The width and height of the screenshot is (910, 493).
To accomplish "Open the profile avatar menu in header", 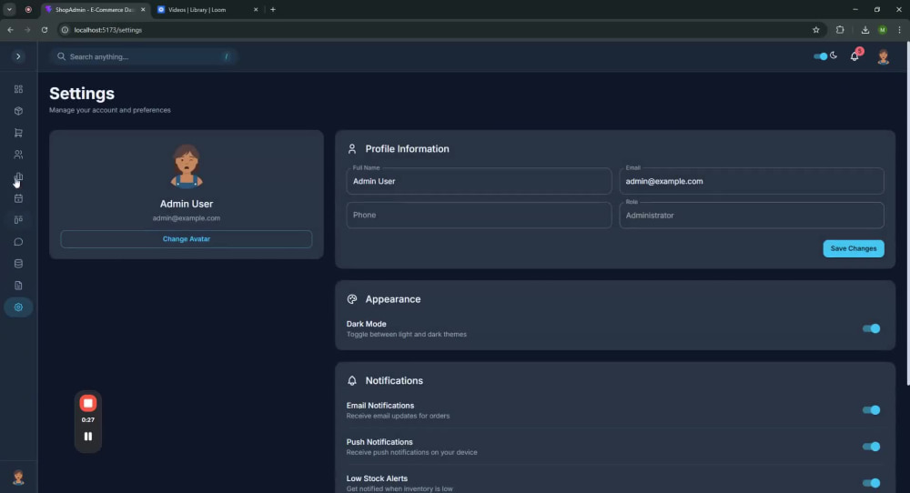I will (884, 56).
